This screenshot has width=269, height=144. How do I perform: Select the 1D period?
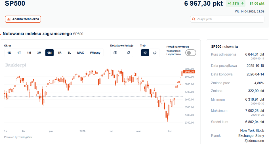[9, 53]
